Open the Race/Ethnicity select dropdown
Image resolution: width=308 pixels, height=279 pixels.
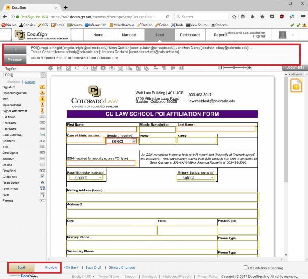tap(86, 178)
